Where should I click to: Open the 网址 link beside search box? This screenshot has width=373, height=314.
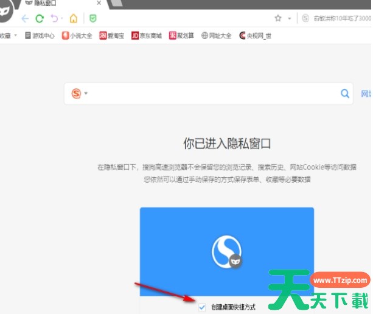point(366,94)
